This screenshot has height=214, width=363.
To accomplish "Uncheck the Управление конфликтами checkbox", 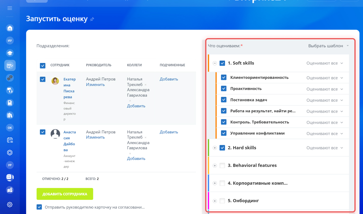I will click(224, 133).
